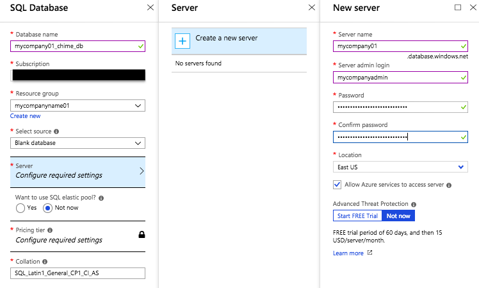Expand Server configure required settings row
This screenshot has height=288, width=479.
click(x=77, y=172)
